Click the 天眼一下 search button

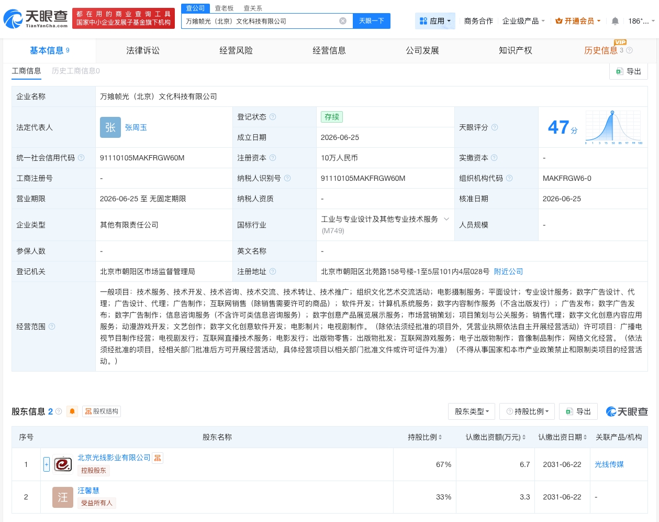tap(372, 21)
